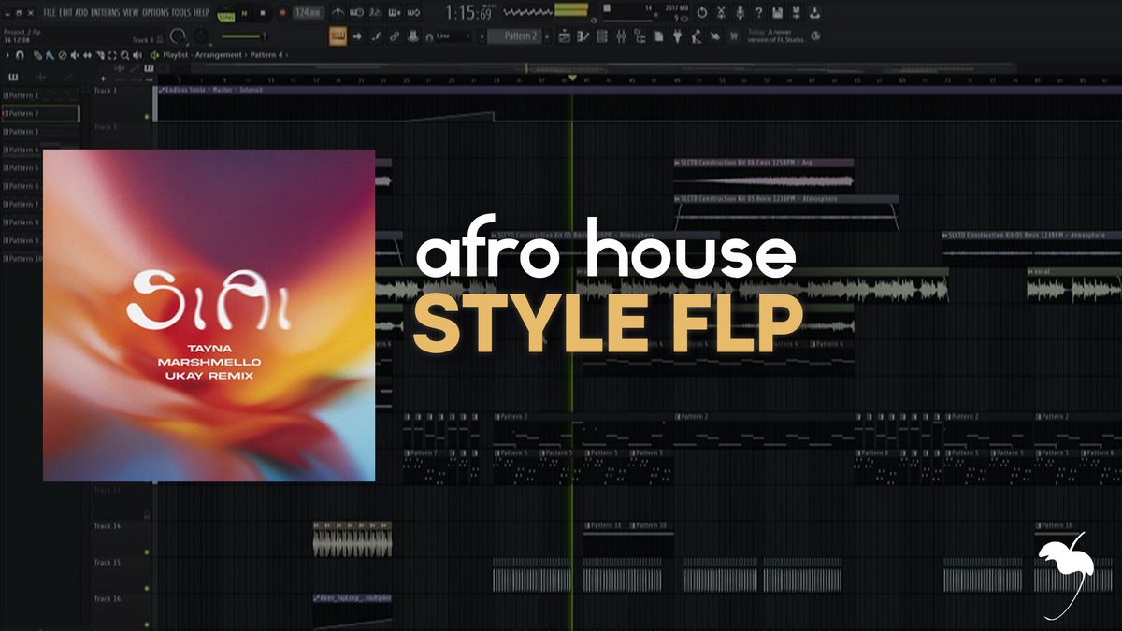Image resolution: width=1122 pixels, height=631 pixels.
Task: Click the microphone icon in the top toolbar
Action: click(740, 12)
